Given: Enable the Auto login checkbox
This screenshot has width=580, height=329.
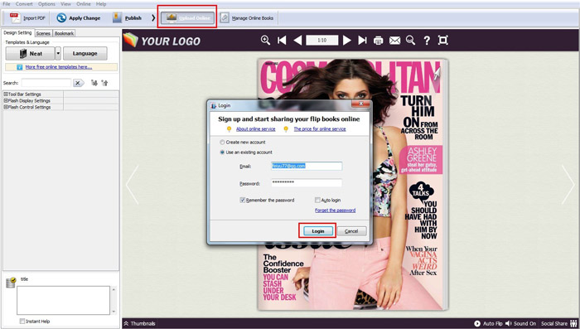Looking at the screenshot, I should [x=317, y=201].
